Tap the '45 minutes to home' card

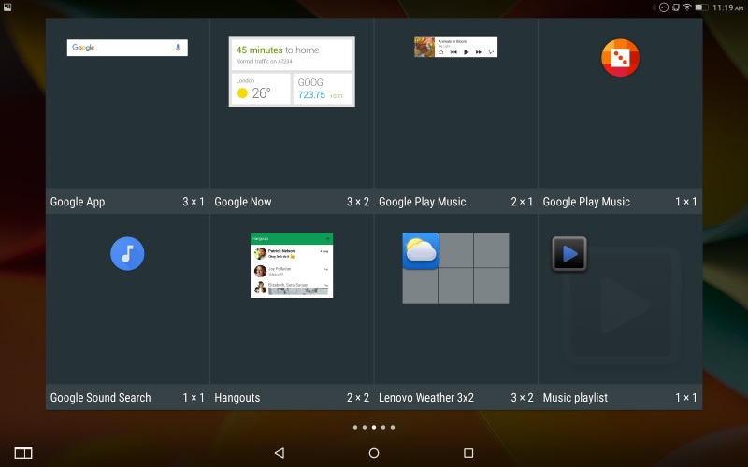coord(292,54)
